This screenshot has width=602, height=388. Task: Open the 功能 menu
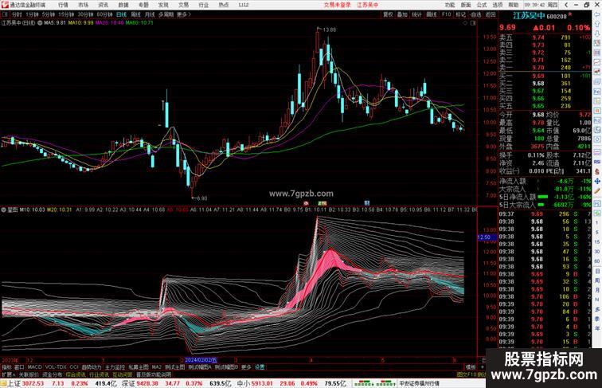[x=450, y=5]
